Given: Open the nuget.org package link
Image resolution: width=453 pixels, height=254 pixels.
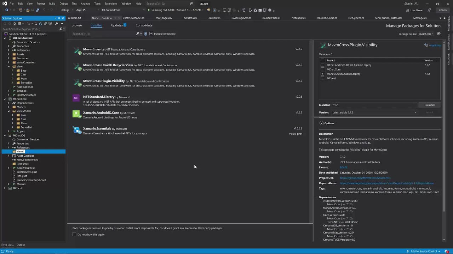Looking at the screenshot, I should pos(435,45).
